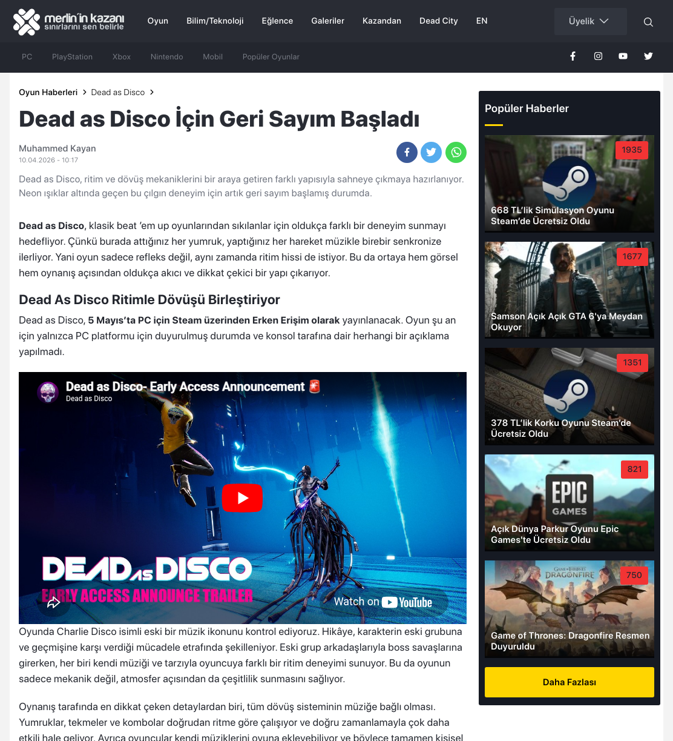Viewport: 673px width, 741px height.
Task: Click the 821 view count badge
Action: click(634, 469)
